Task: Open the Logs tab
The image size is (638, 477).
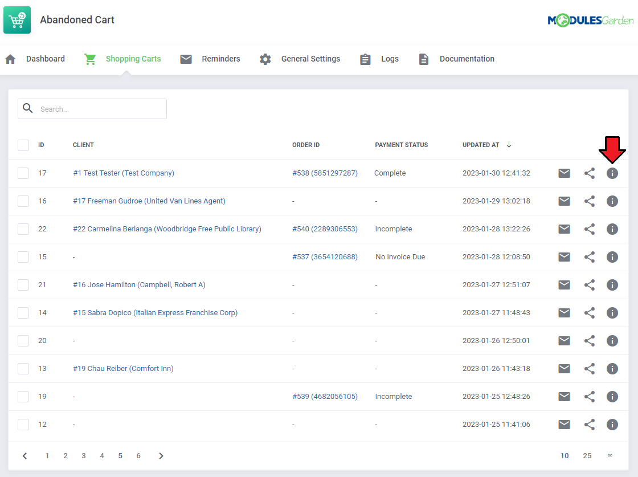Action: tap(379, 59)
